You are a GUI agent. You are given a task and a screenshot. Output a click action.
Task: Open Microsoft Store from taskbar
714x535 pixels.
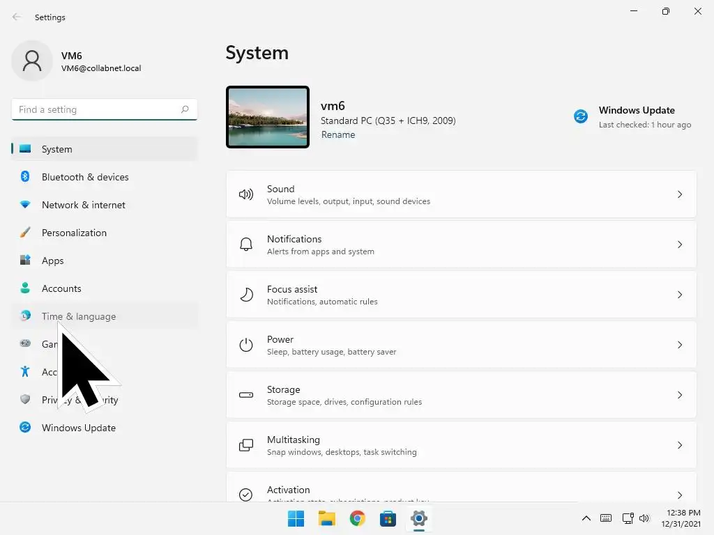pos(388,518)
